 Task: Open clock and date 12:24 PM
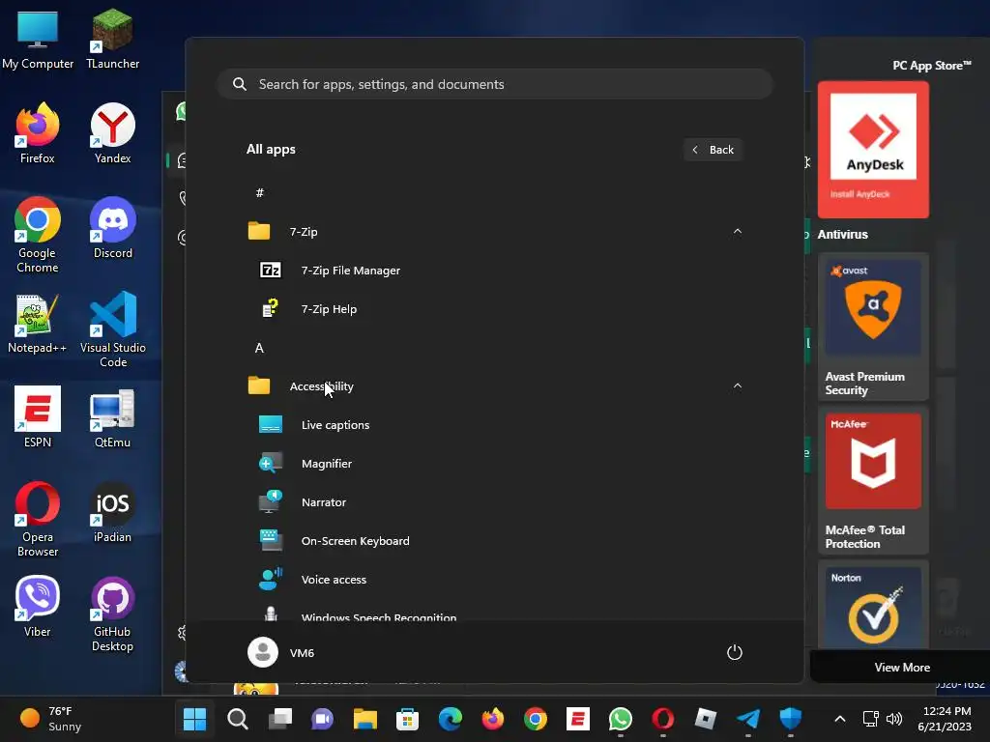point(945,719)
